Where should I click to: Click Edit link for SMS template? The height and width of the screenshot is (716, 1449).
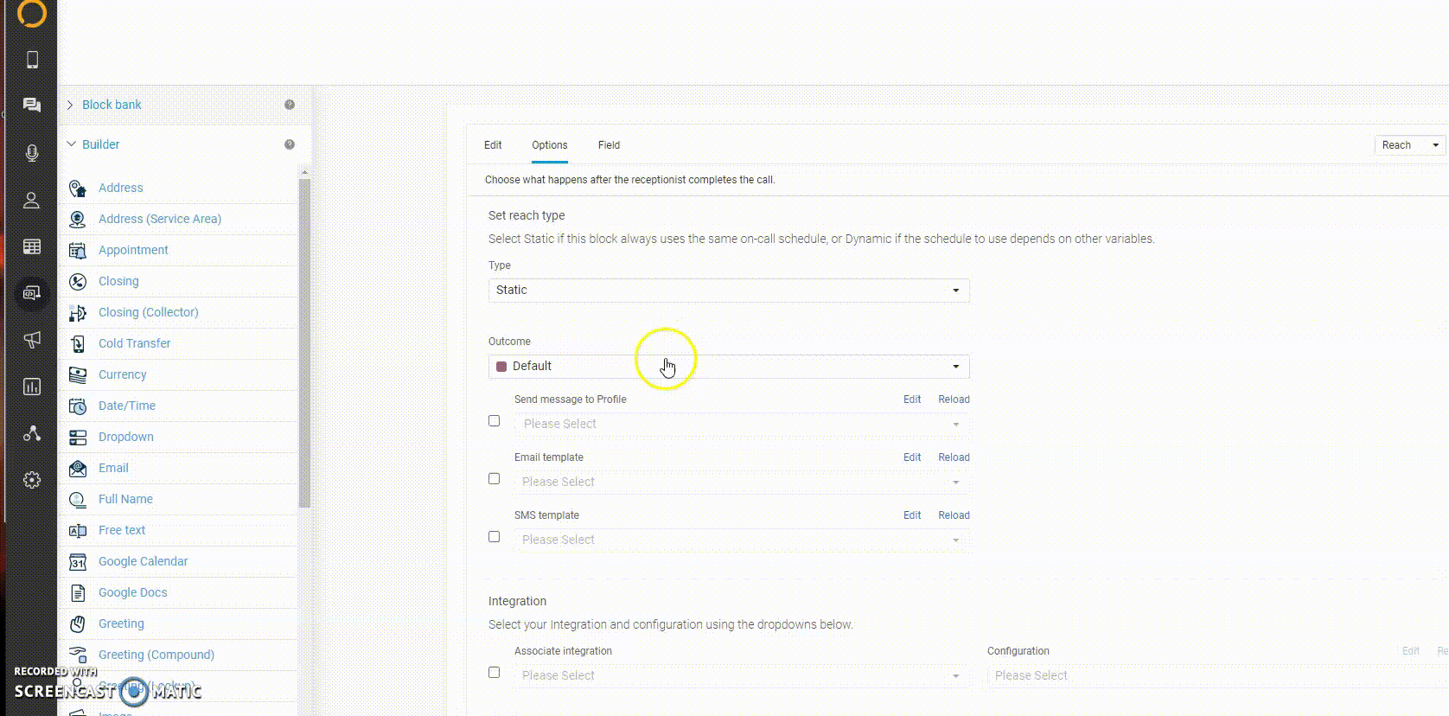(x=912, y=515)
